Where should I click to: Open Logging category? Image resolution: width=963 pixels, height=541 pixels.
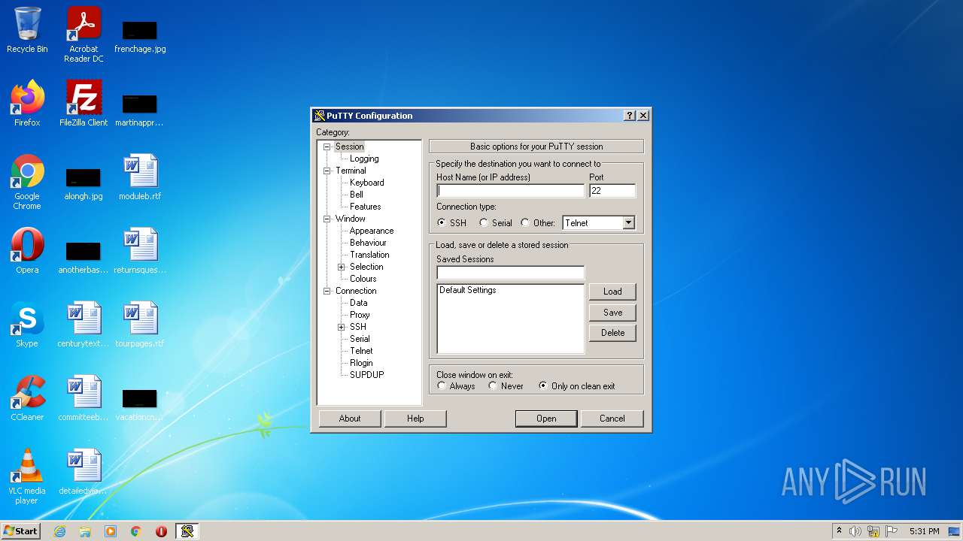click(364, 159)
